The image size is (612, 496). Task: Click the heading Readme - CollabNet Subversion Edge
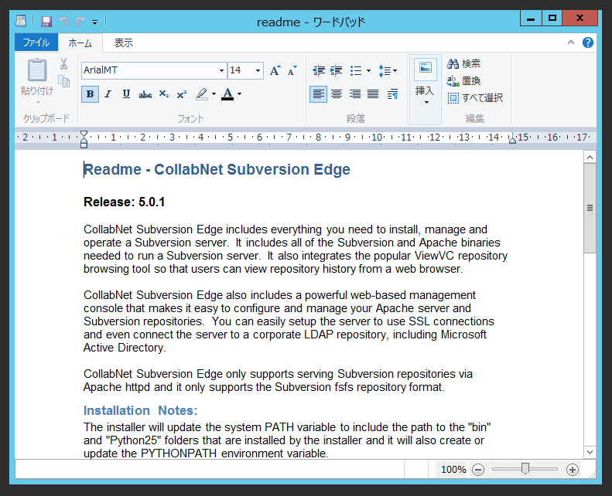[217, 169]
